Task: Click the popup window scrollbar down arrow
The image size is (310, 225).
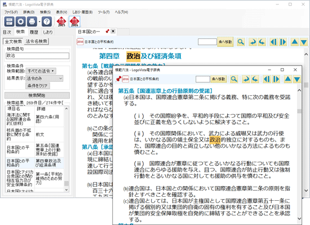Action: click(x=299, y=219)
